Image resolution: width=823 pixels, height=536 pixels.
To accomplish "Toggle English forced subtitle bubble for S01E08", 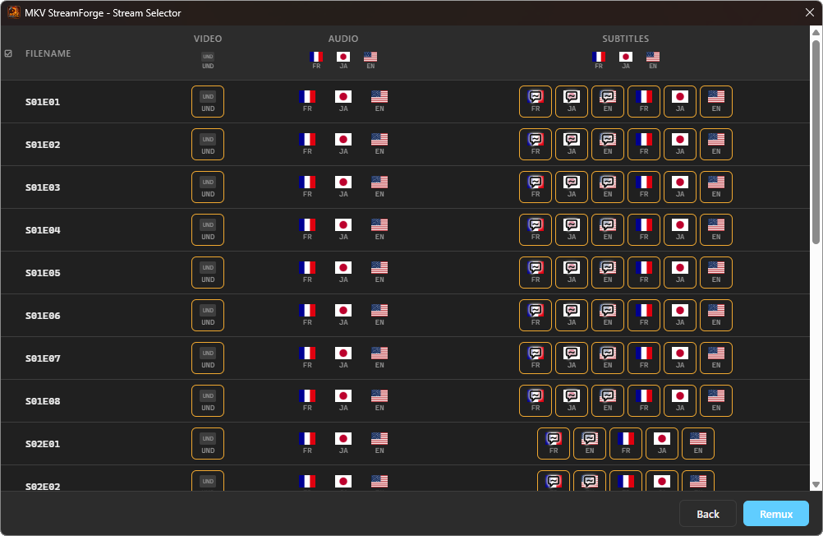I will pyautogui.click(x=608, y=401).
